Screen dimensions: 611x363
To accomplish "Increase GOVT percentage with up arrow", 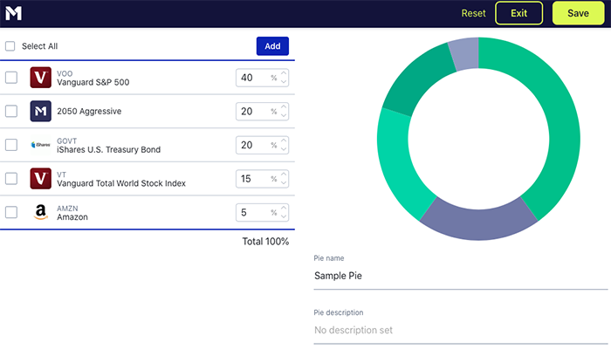I will pyautogui.click(x=284, y=140).
